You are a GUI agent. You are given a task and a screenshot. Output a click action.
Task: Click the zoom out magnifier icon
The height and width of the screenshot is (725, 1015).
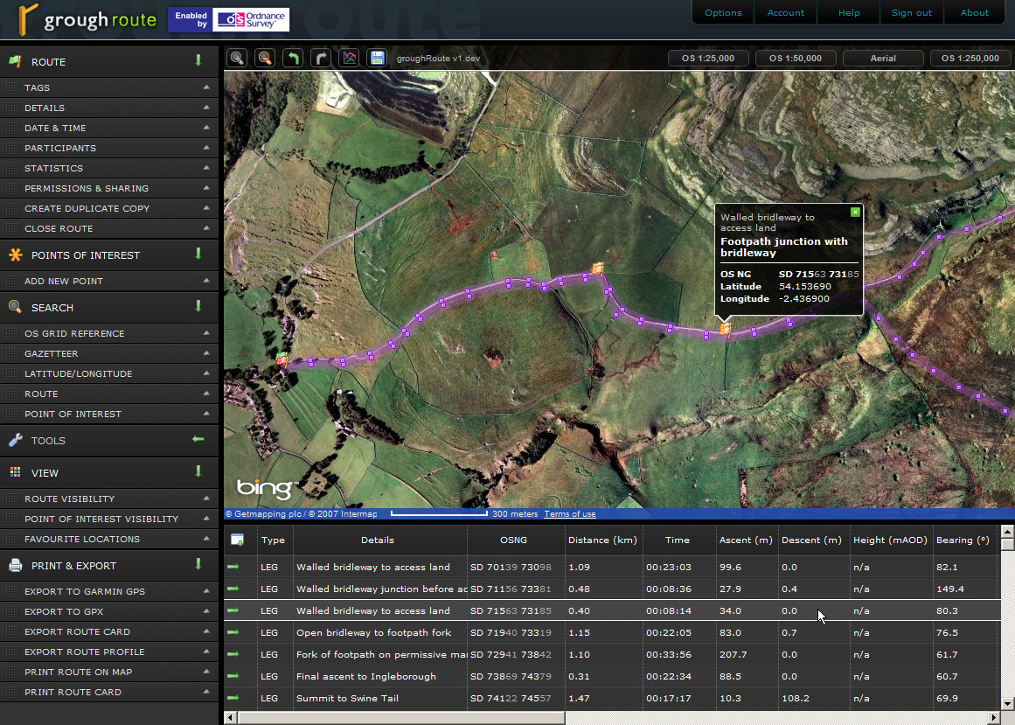click(x=265, y=59)
